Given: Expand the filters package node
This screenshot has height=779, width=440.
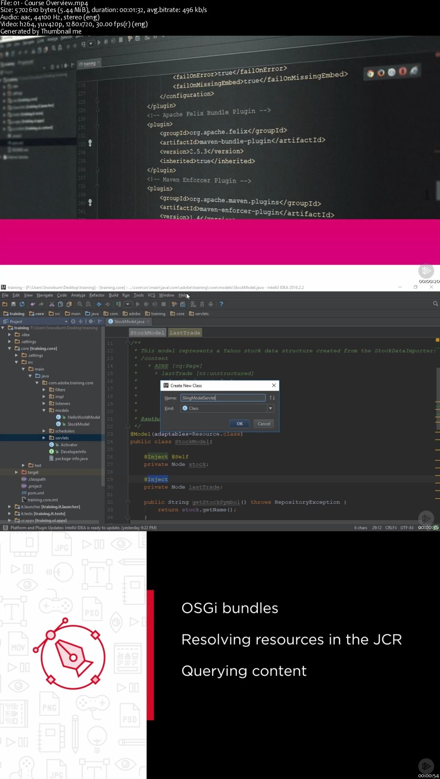Looking at the screenshot, I should [x=44, y=390].
